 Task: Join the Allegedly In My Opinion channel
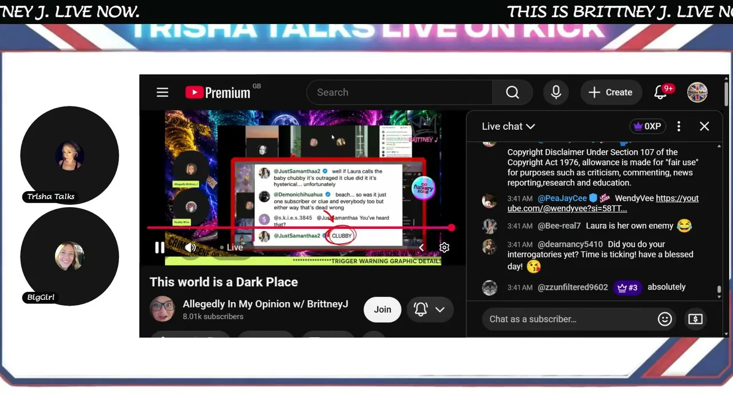(x=383, y=309)
